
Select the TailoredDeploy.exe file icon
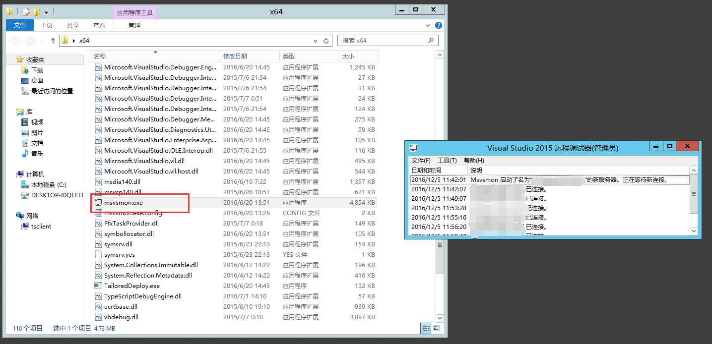coord(98,286)
